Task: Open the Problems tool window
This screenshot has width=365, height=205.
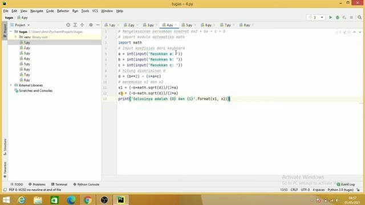Action: click(x=36, y=184)
